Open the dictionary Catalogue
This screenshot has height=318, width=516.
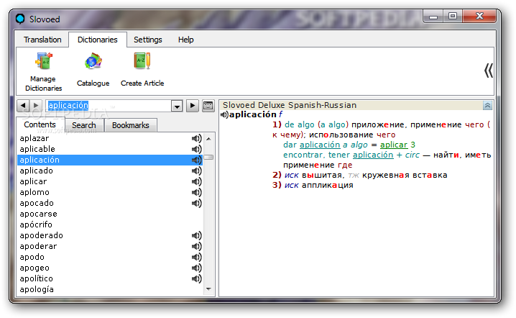coord(93,70)
